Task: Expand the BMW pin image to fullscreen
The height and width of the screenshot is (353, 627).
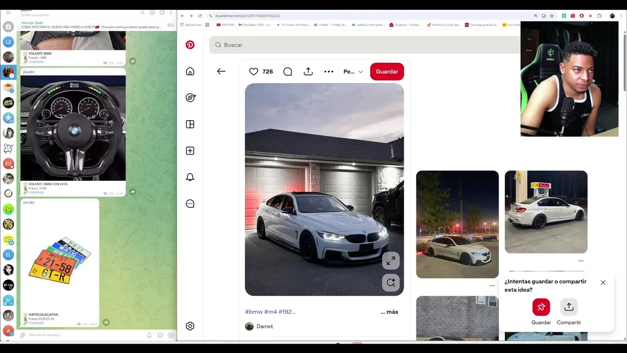Action: (391, 261)
